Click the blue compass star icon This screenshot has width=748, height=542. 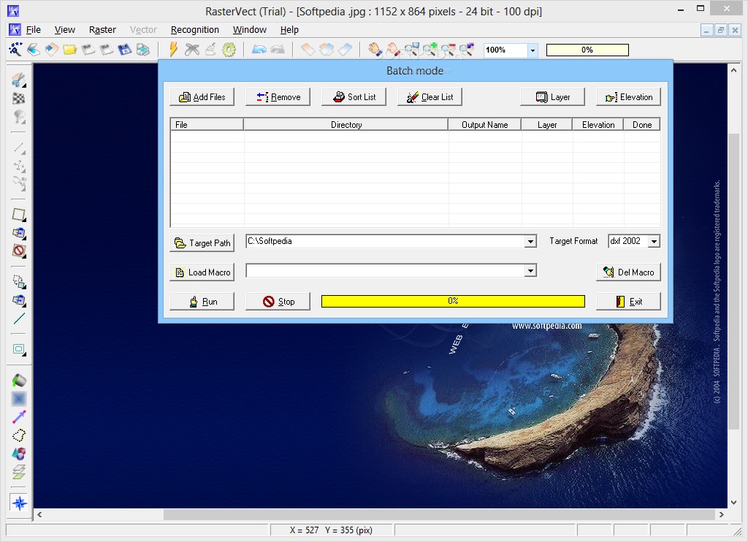(x=20, y=503)
